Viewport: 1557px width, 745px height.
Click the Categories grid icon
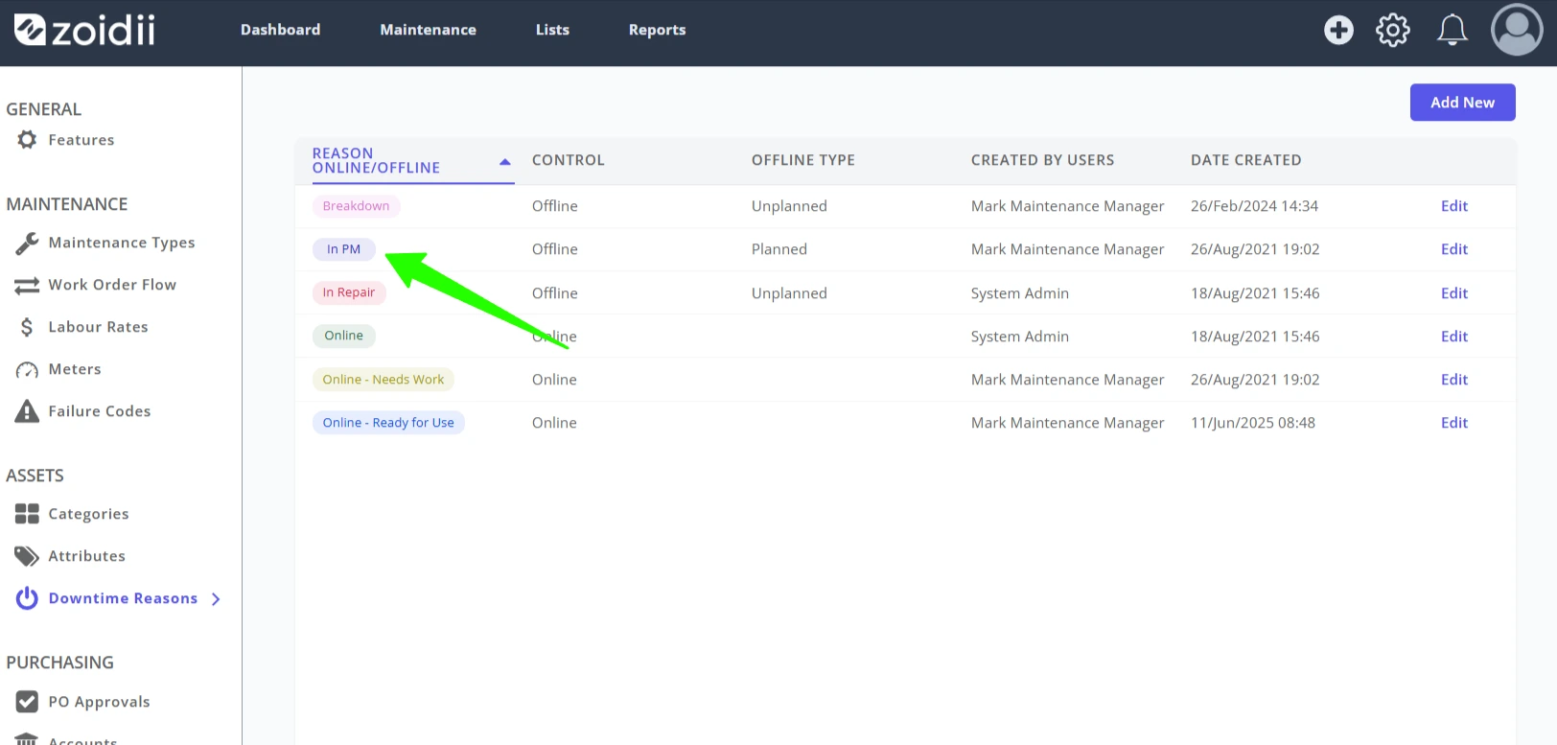coord(27,514)
